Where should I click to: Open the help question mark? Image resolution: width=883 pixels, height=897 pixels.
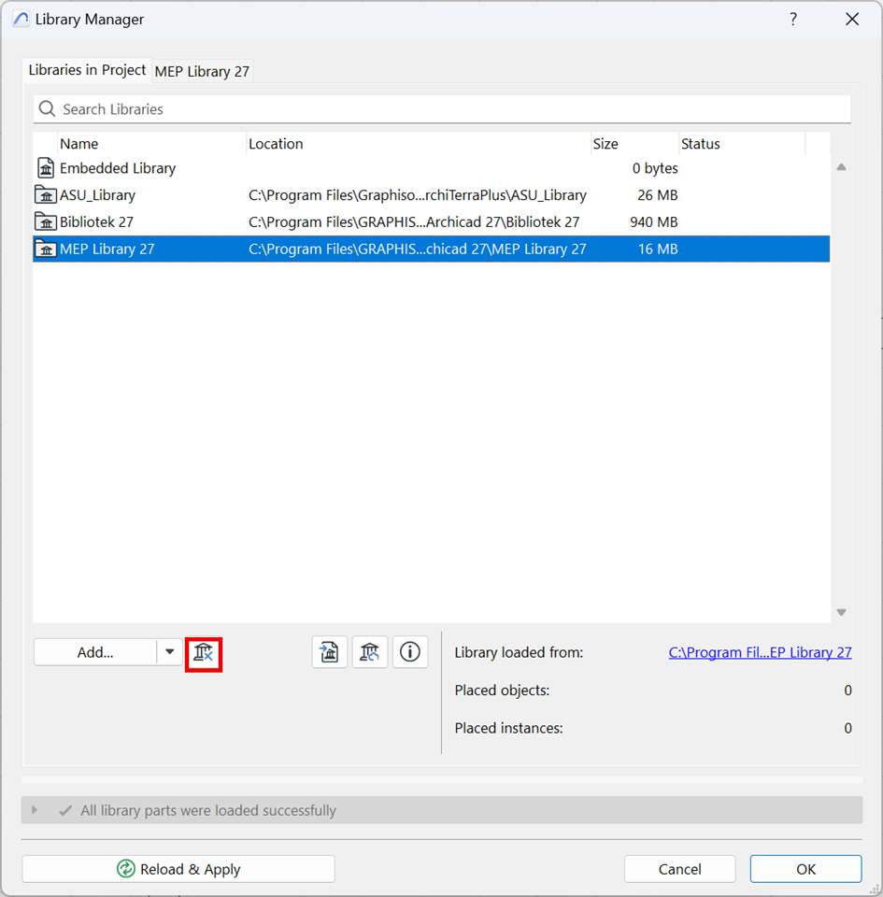(x=793, y=20)
